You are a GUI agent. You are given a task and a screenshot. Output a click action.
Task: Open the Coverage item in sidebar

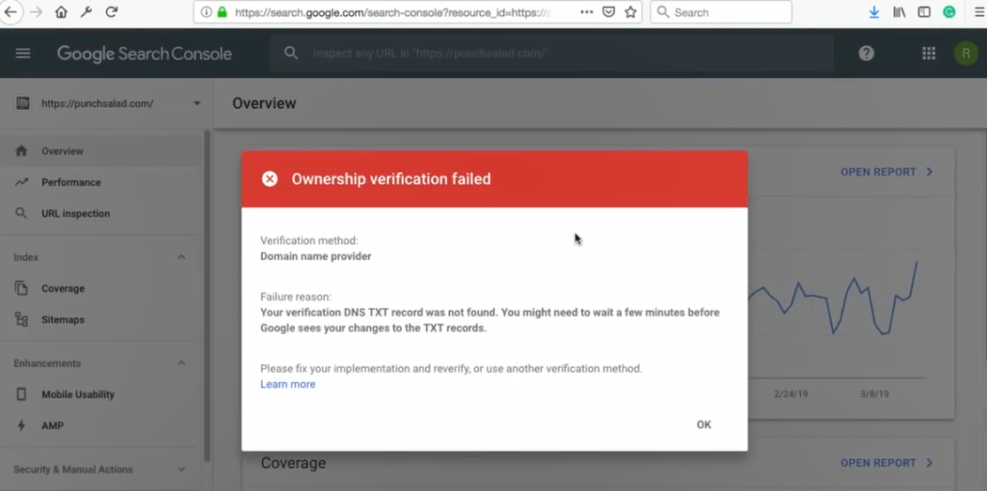coord(100,289)
